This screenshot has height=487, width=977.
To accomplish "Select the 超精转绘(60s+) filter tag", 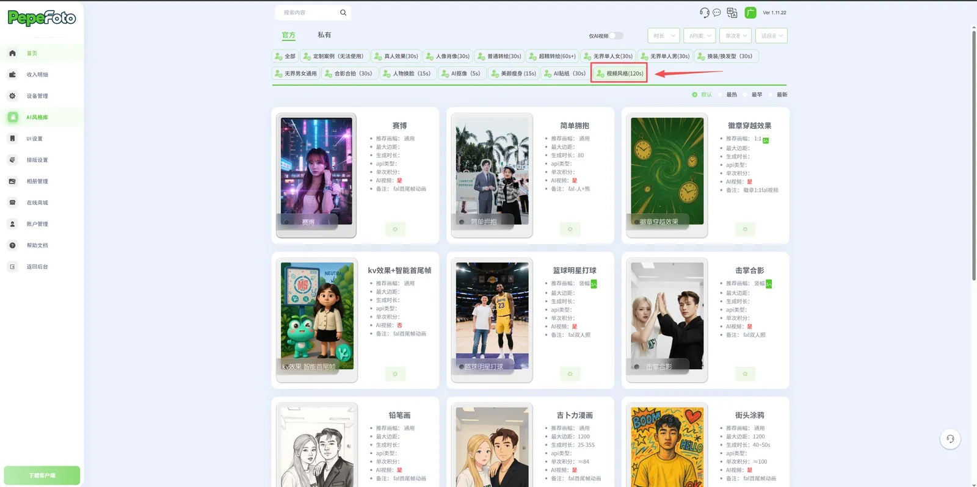I will pyautogui.click(x=552, y=56).
